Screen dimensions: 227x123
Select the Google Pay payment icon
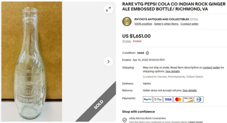pyautogui.click(x=158, y=99)
